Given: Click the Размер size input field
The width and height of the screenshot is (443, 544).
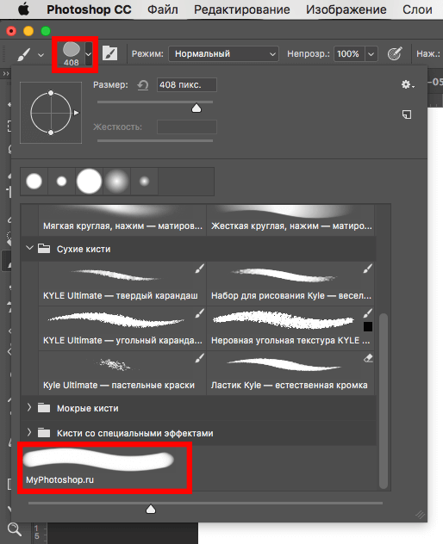Looking at the screenshot, I should 187,84.
